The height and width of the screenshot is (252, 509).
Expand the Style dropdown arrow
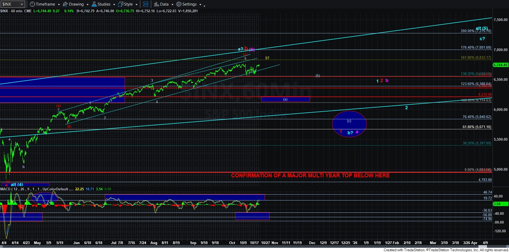click(x=136, y=4)
